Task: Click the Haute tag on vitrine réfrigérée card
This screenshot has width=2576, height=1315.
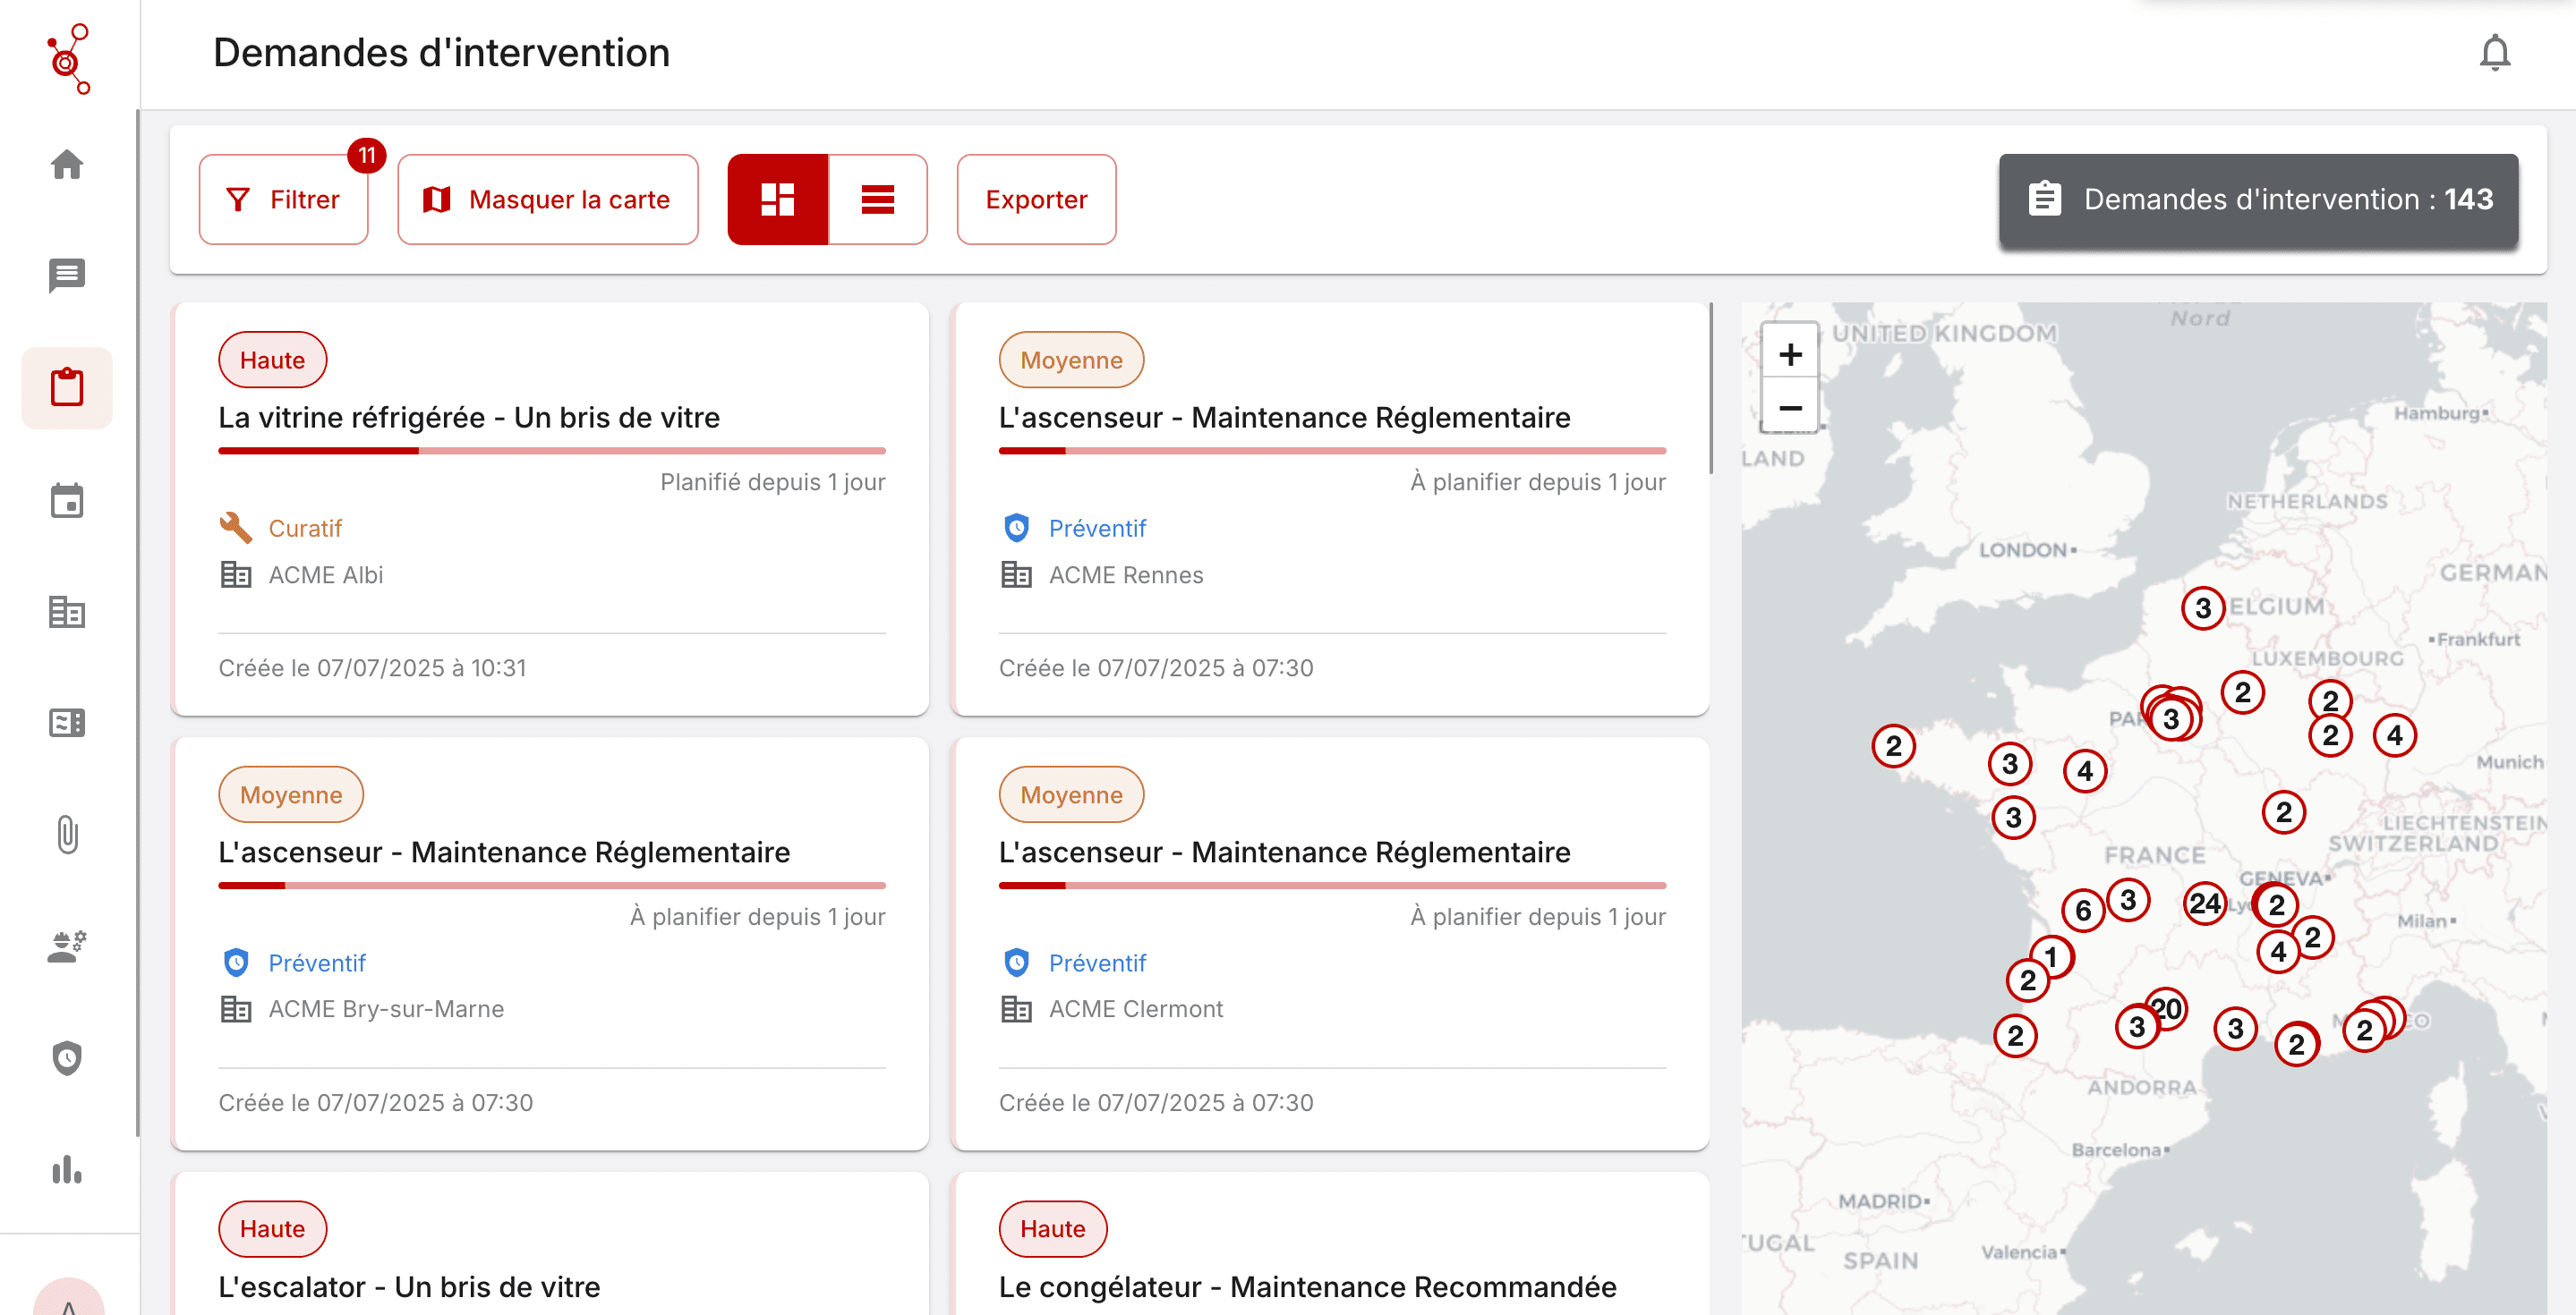Action: (272, 360)
